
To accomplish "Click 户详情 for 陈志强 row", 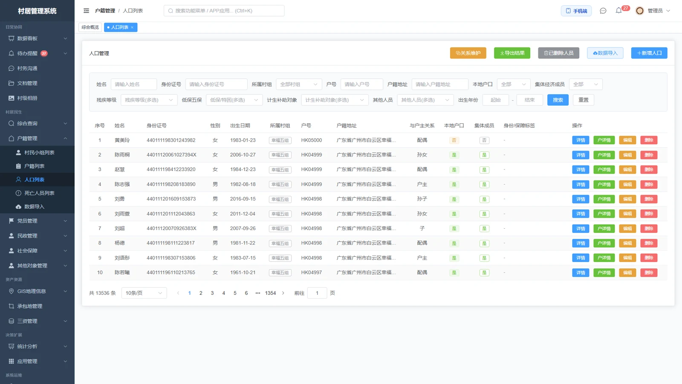I will tap(604, 184).
